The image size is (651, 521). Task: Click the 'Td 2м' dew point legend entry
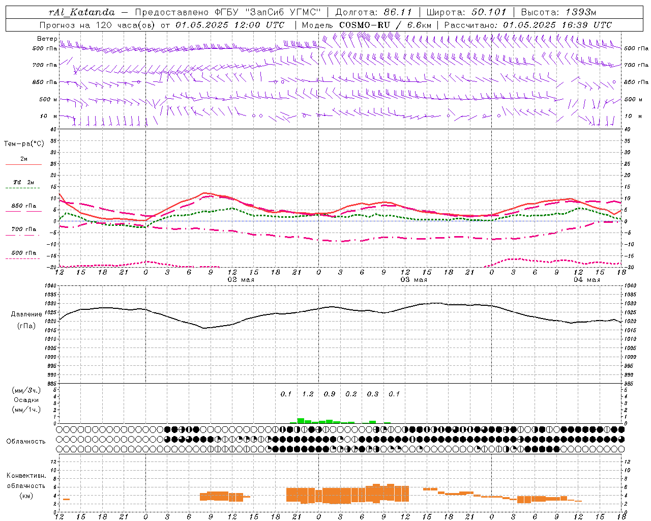pos(24,182)
